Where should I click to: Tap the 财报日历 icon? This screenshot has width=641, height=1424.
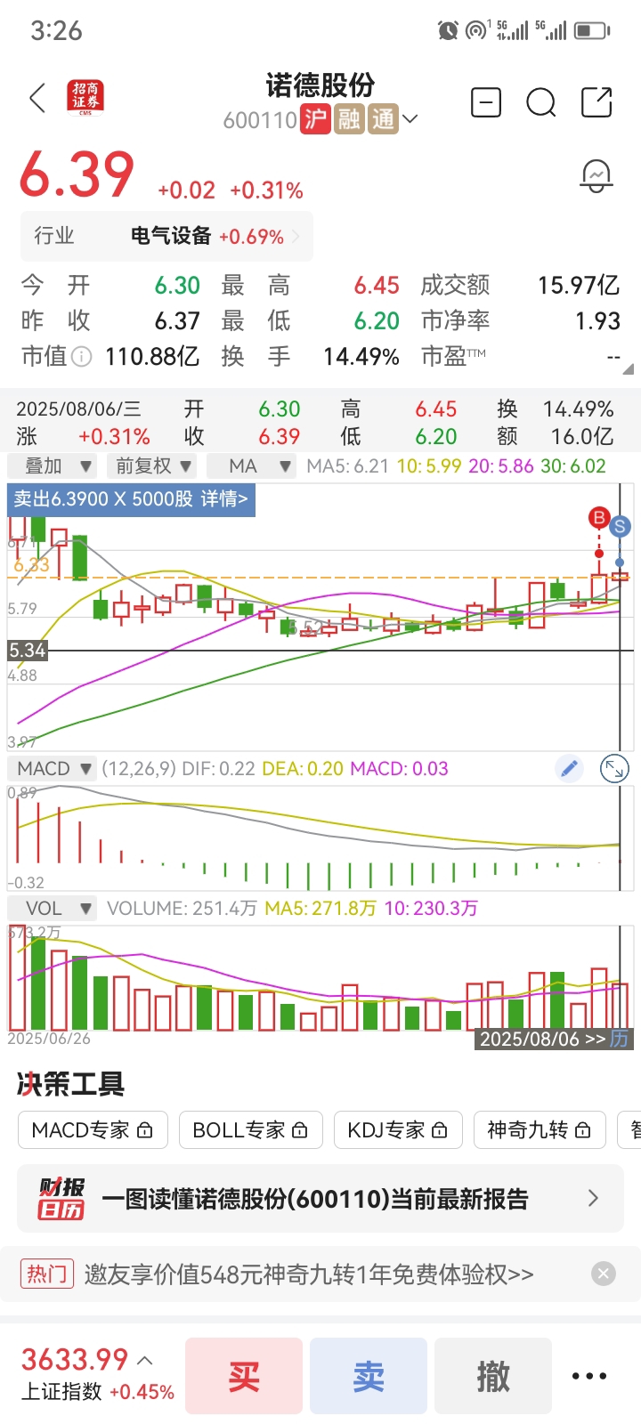[61, 1198]
